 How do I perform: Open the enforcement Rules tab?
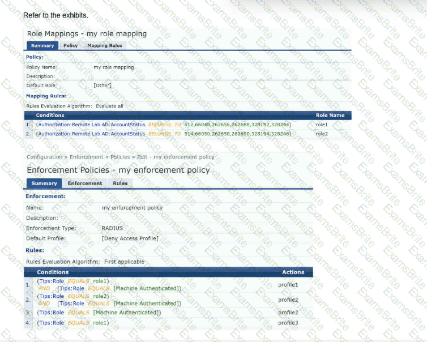click(x=120, y=183)
